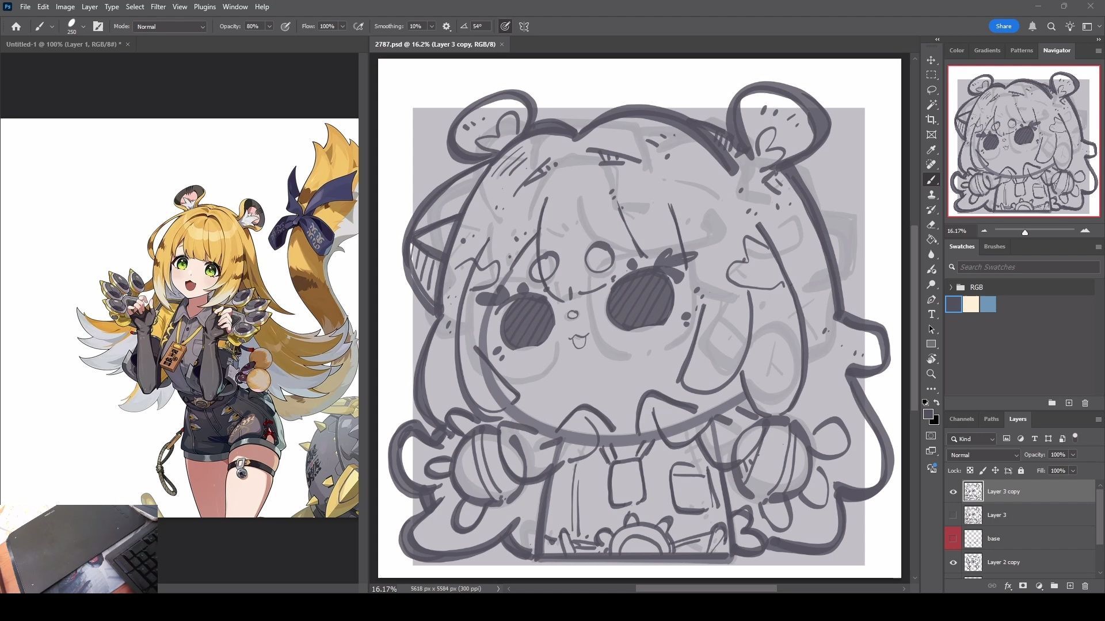Show the Layer 3 layer

tap(953, 515)
